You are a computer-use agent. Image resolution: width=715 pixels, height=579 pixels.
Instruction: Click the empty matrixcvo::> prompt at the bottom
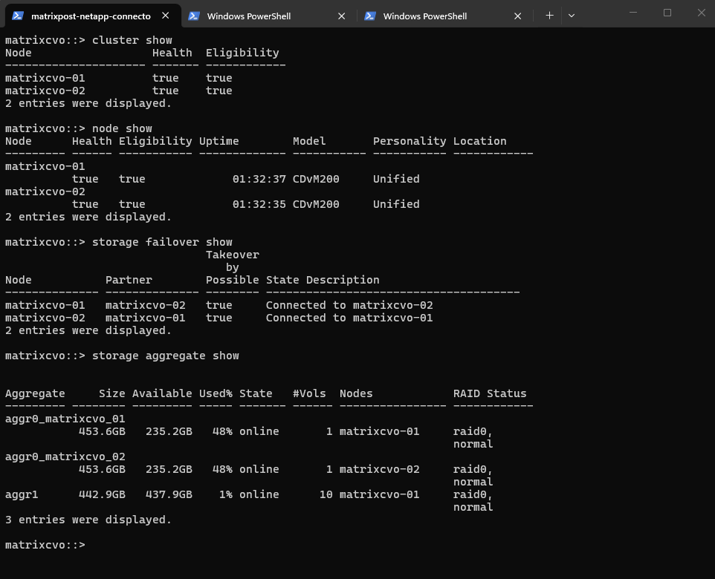point(45,545)
